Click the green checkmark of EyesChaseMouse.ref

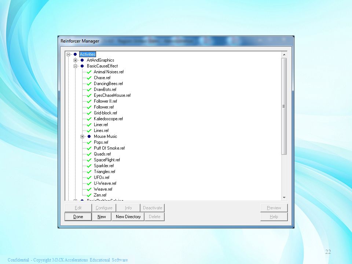click(89, 95)
